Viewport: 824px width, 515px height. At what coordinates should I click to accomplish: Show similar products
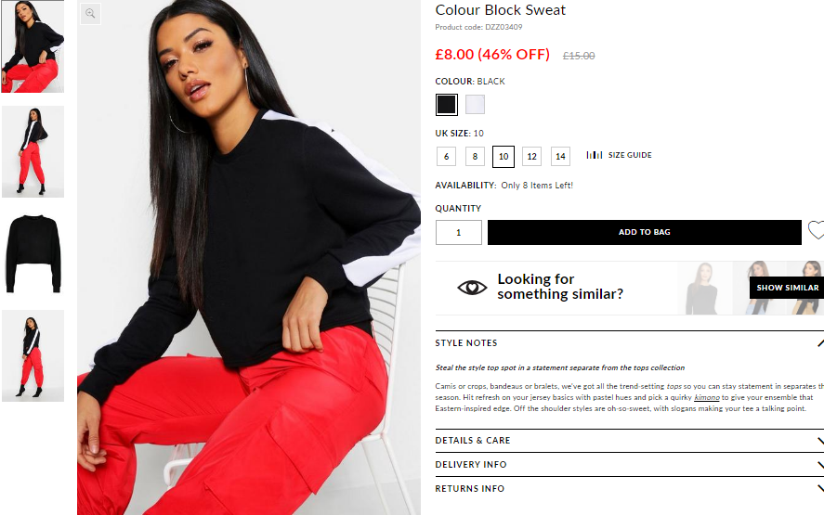787,288
